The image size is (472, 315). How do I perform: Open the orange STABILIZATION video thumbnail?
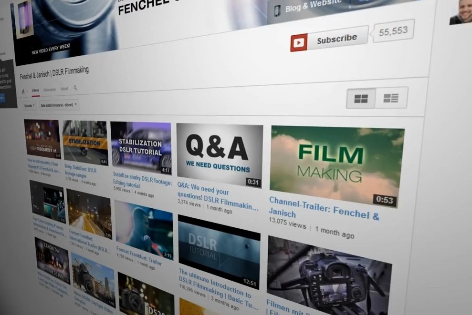[x=85, y=143]
